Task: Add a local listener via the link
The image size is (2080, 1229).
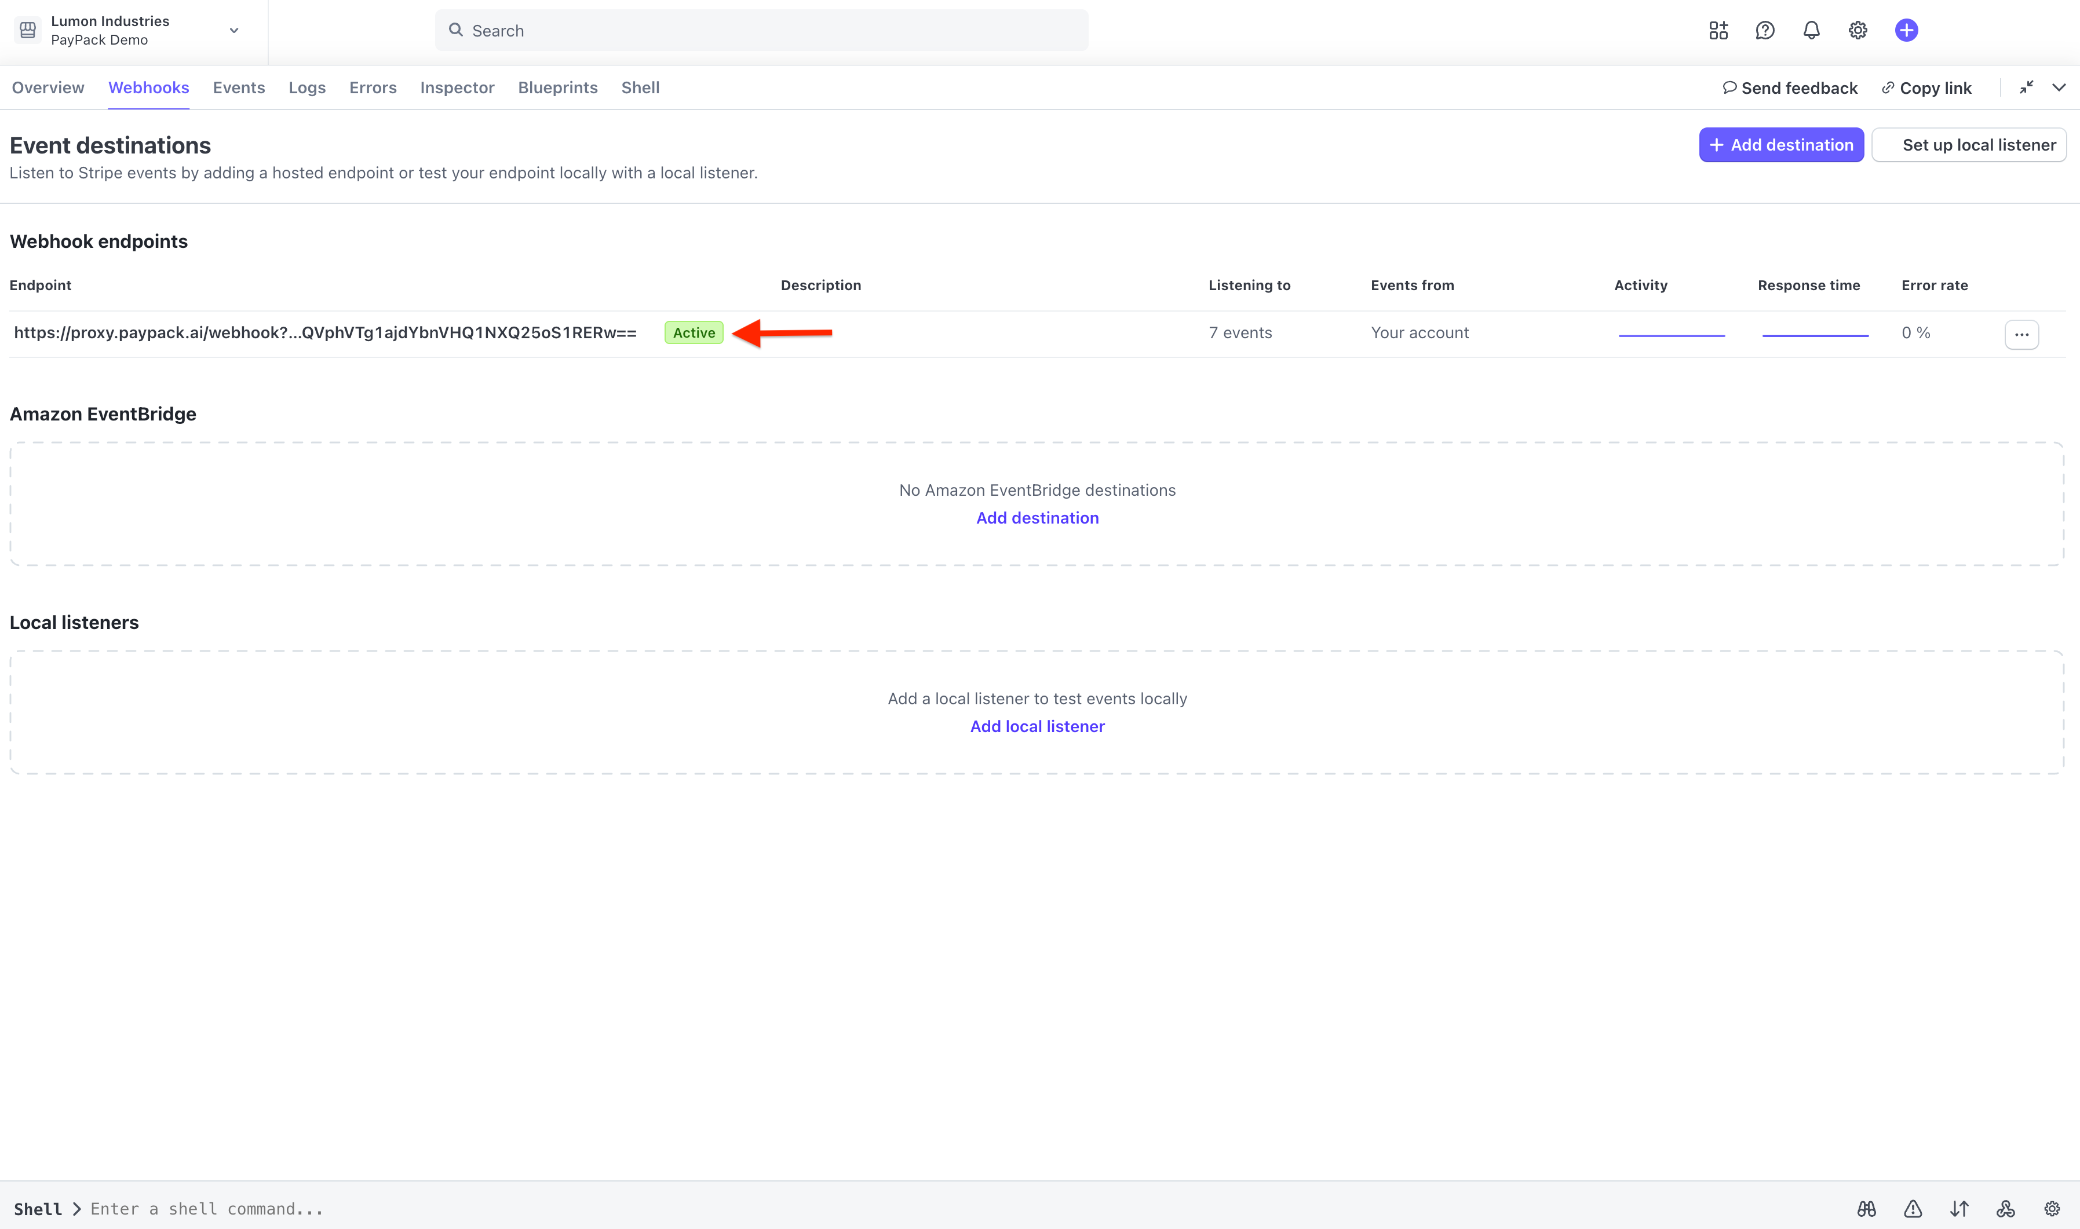Action: (x=1037, y=726)
